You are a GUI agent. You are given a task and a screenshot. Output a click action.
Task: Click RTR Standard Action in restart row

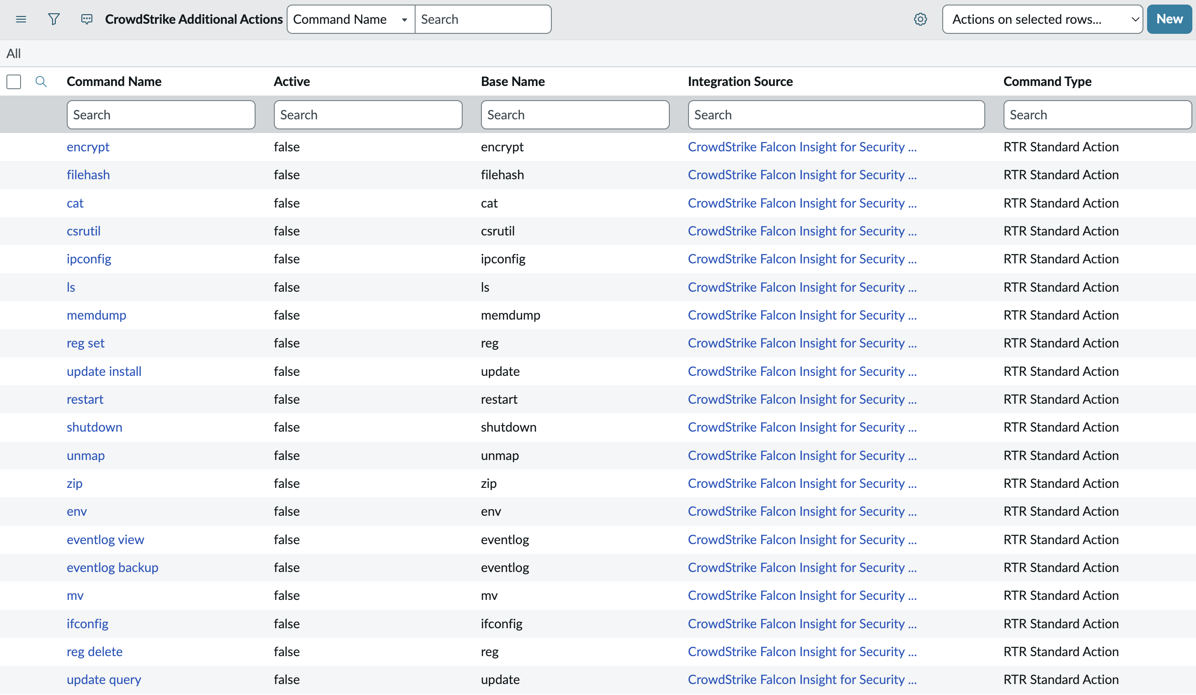coord(1061,399)
